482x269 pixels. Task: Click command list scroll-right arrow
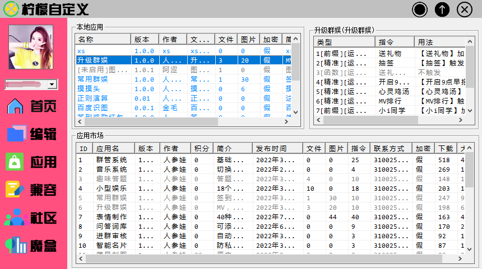pos(461,120)
